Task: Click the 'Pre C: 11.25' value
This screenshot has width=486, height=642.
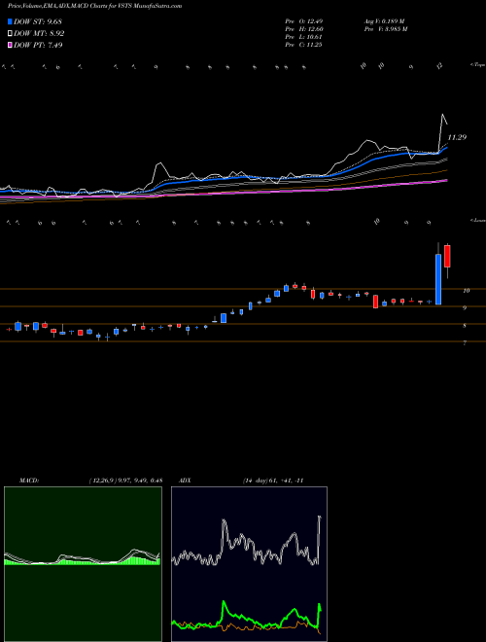Action: 303,45
